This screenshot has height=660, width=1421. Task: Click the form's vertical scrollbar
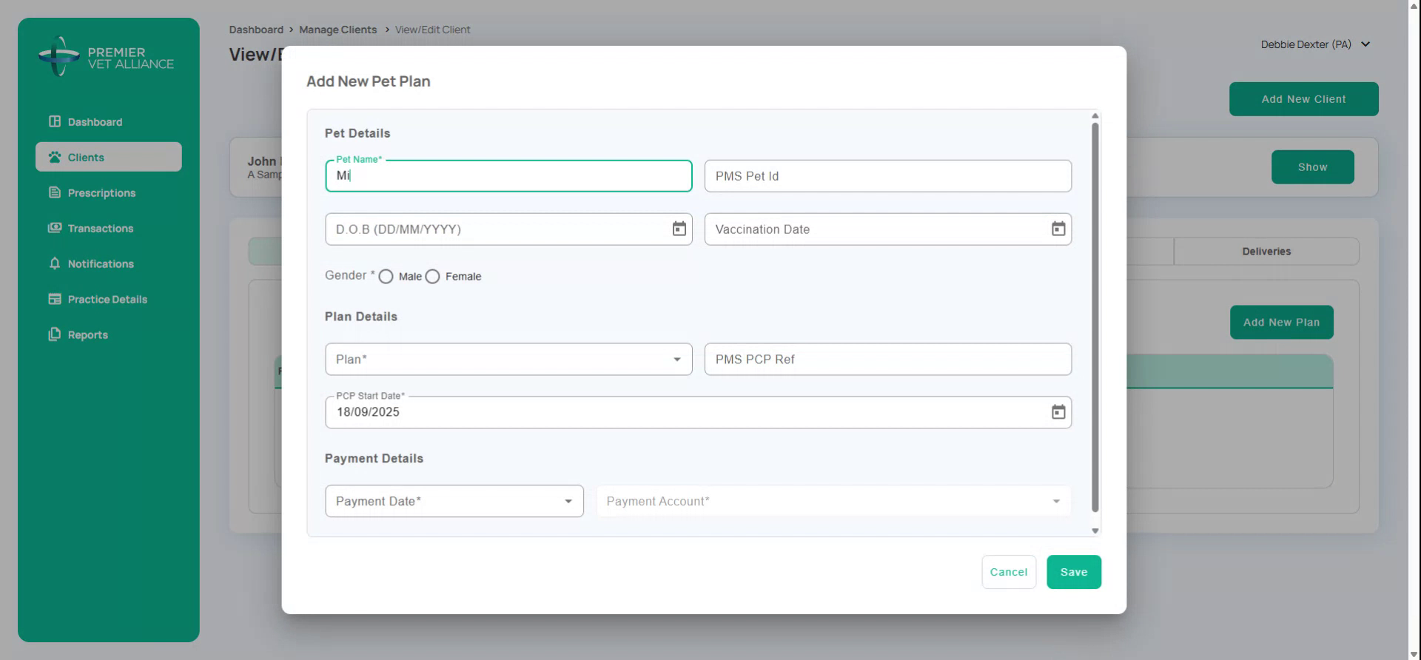point(1095,318)
